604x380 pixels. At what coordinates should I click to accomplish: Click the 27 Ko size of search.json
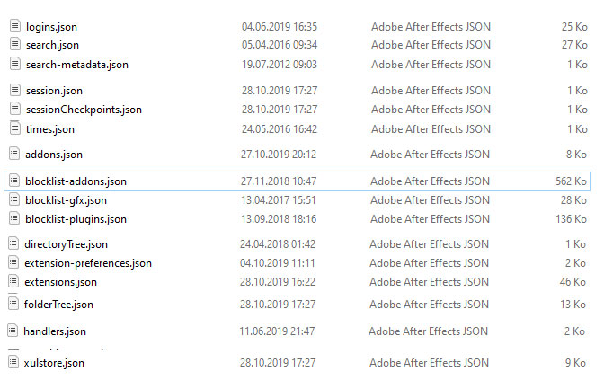coord(574,45)
